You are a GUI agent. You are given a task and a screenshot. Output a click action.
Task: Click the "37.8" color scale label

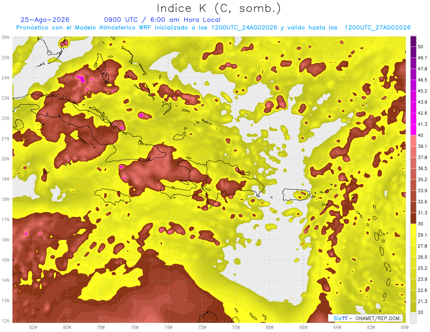(x=422, y=158)
